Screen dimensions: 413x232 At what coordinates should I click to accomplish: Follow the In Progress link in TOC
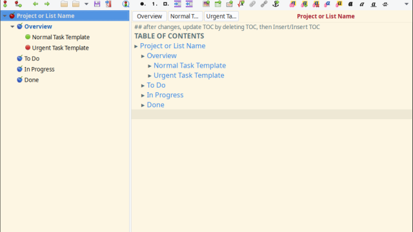pos(165,95)
